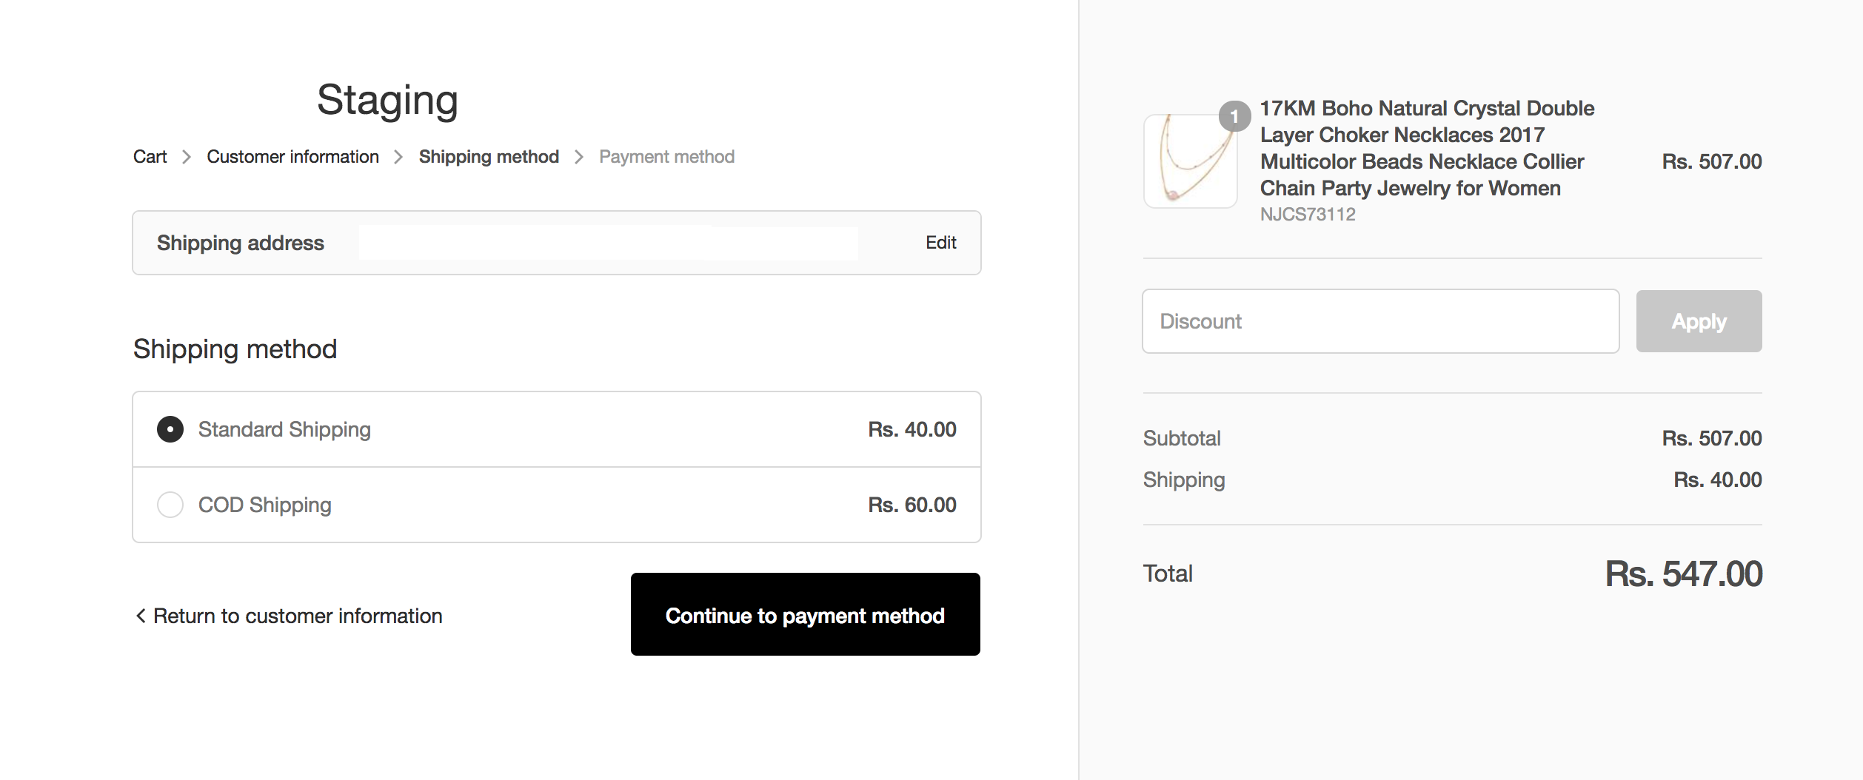Screen dimensions: 1863x780
Task: Click the Staging store title
Action: (387, 101)
